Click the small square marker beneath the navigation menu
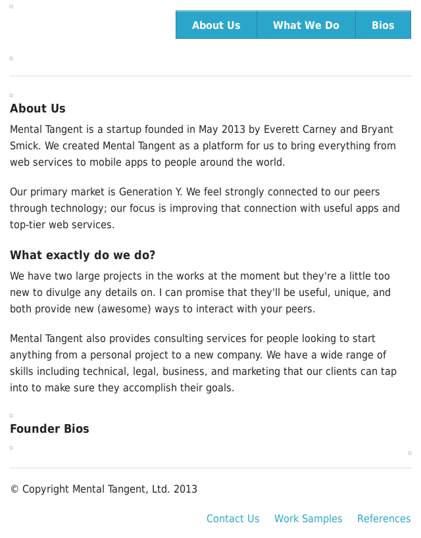This screenshot has width=421, height=538. coord(11,59)
